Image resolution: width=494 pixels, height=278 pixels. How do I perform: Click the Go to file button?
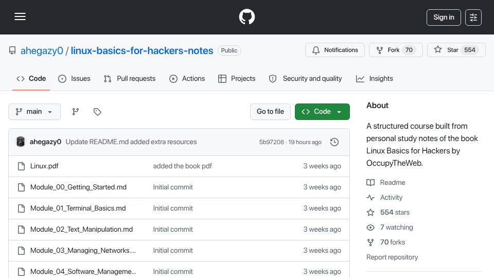(x=270, y=112)
